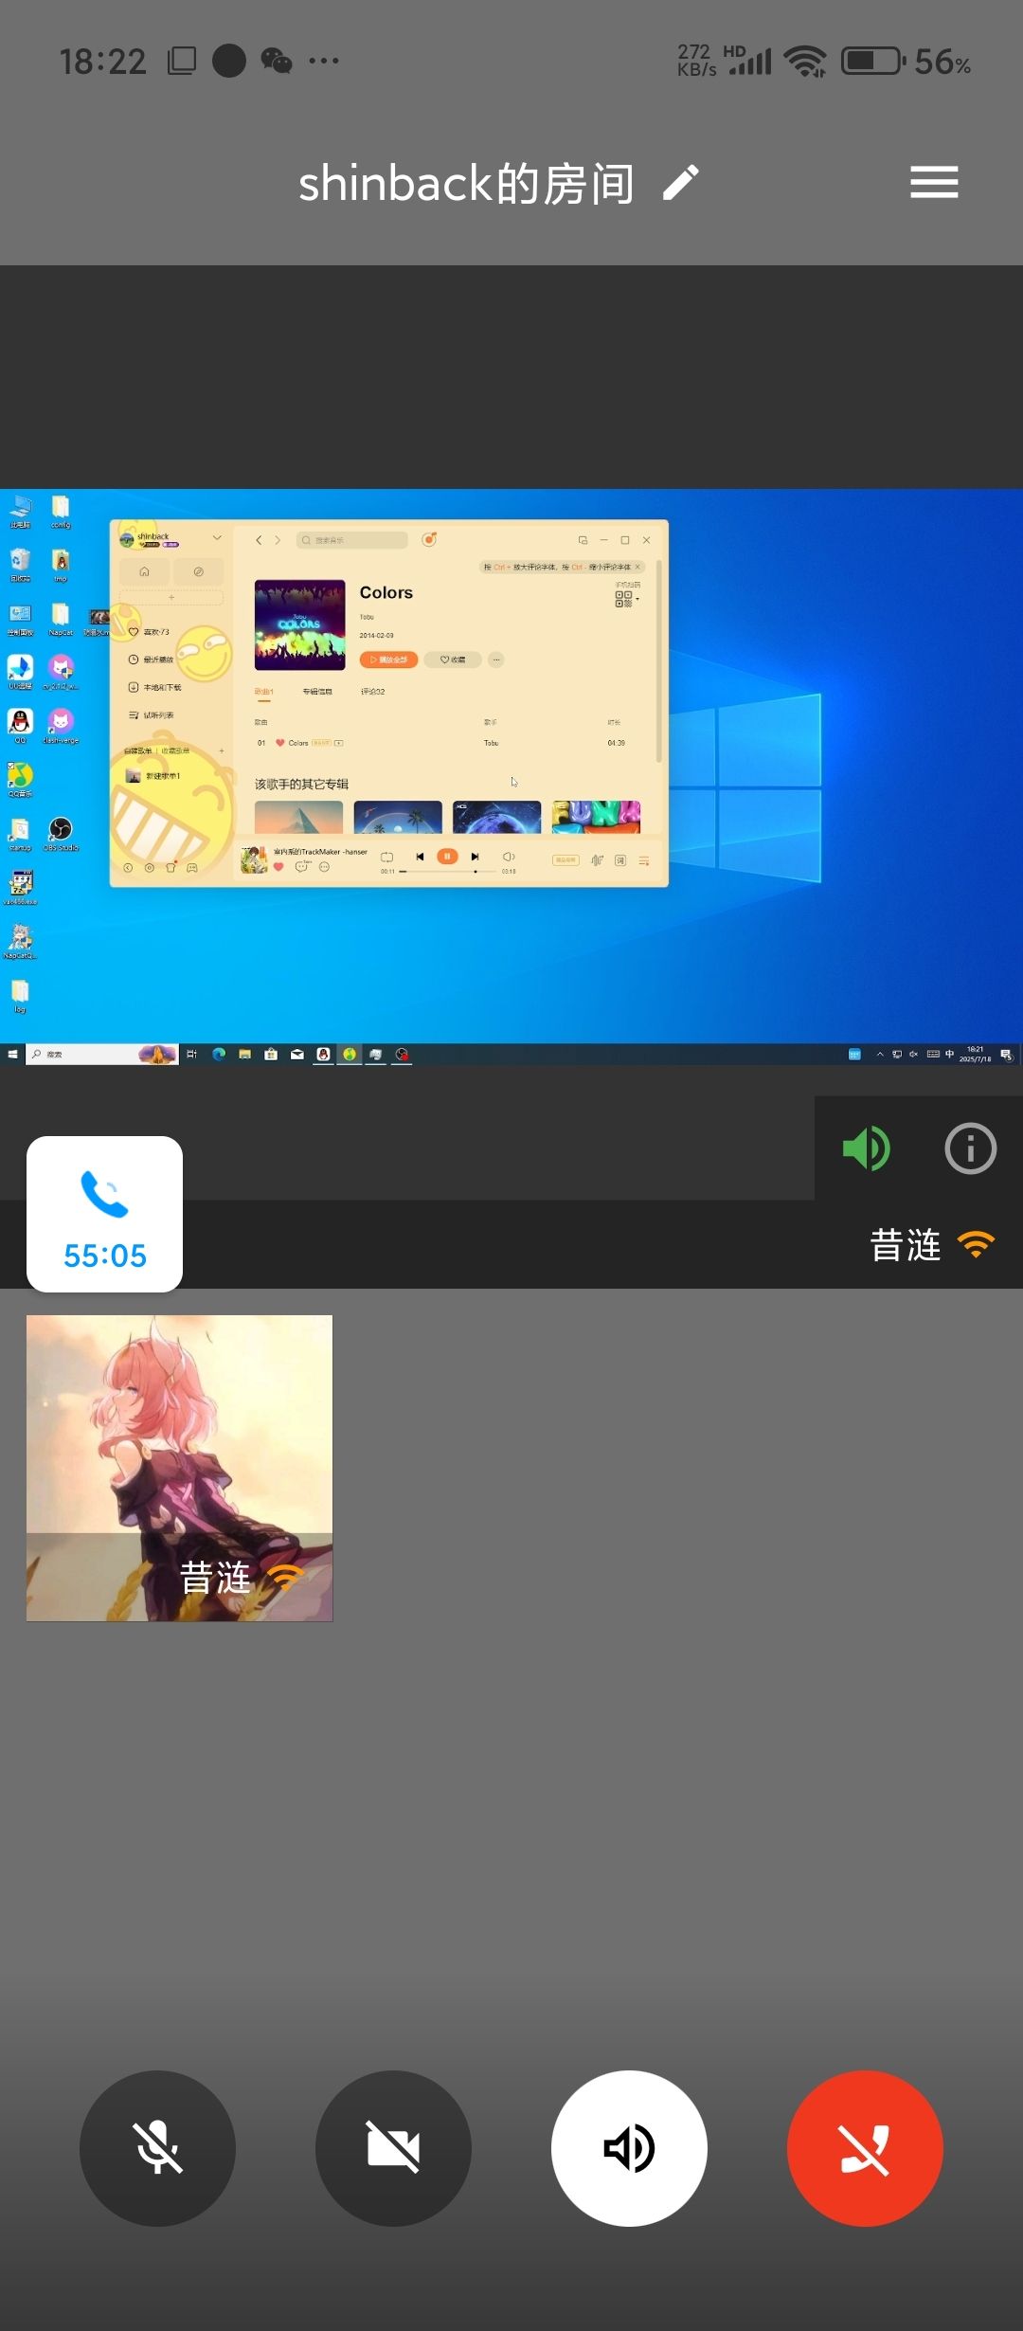Viewport: 1023px width, 2331px height.
Task: Edit the room name with pencil icon
Action: [680, 183]
